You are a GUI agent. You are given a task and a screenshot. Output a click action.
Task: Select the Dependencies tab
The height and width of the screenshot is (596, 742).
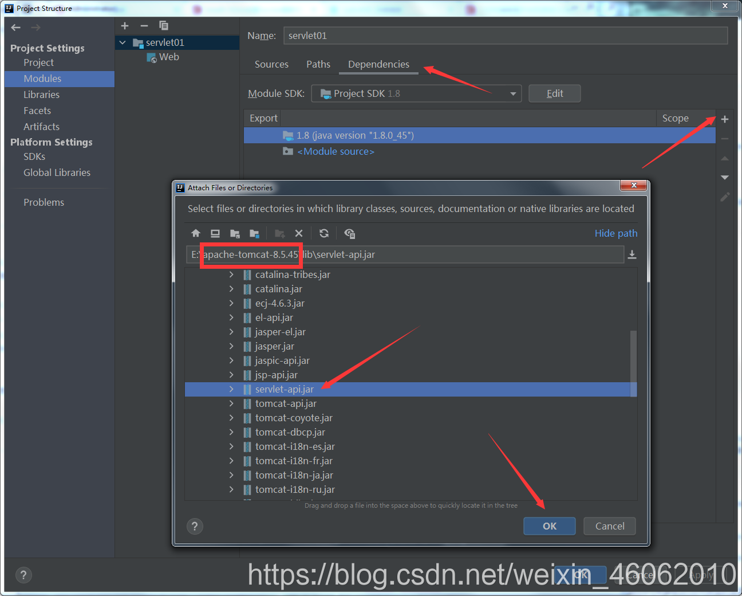coord(378,64)
